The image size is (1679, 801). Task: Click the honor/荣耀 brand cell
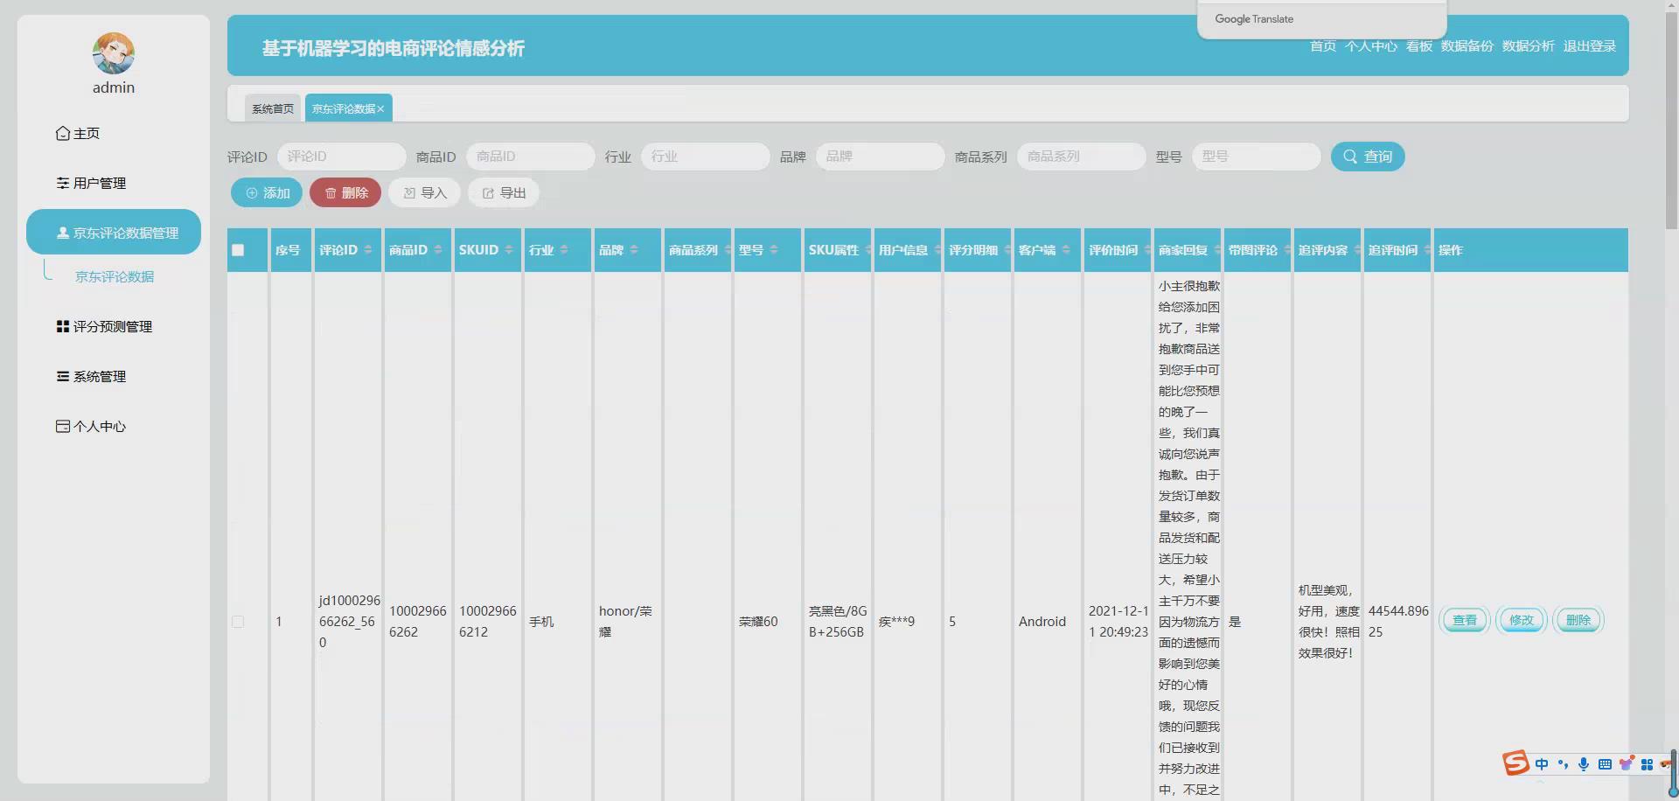coord(625,622)
